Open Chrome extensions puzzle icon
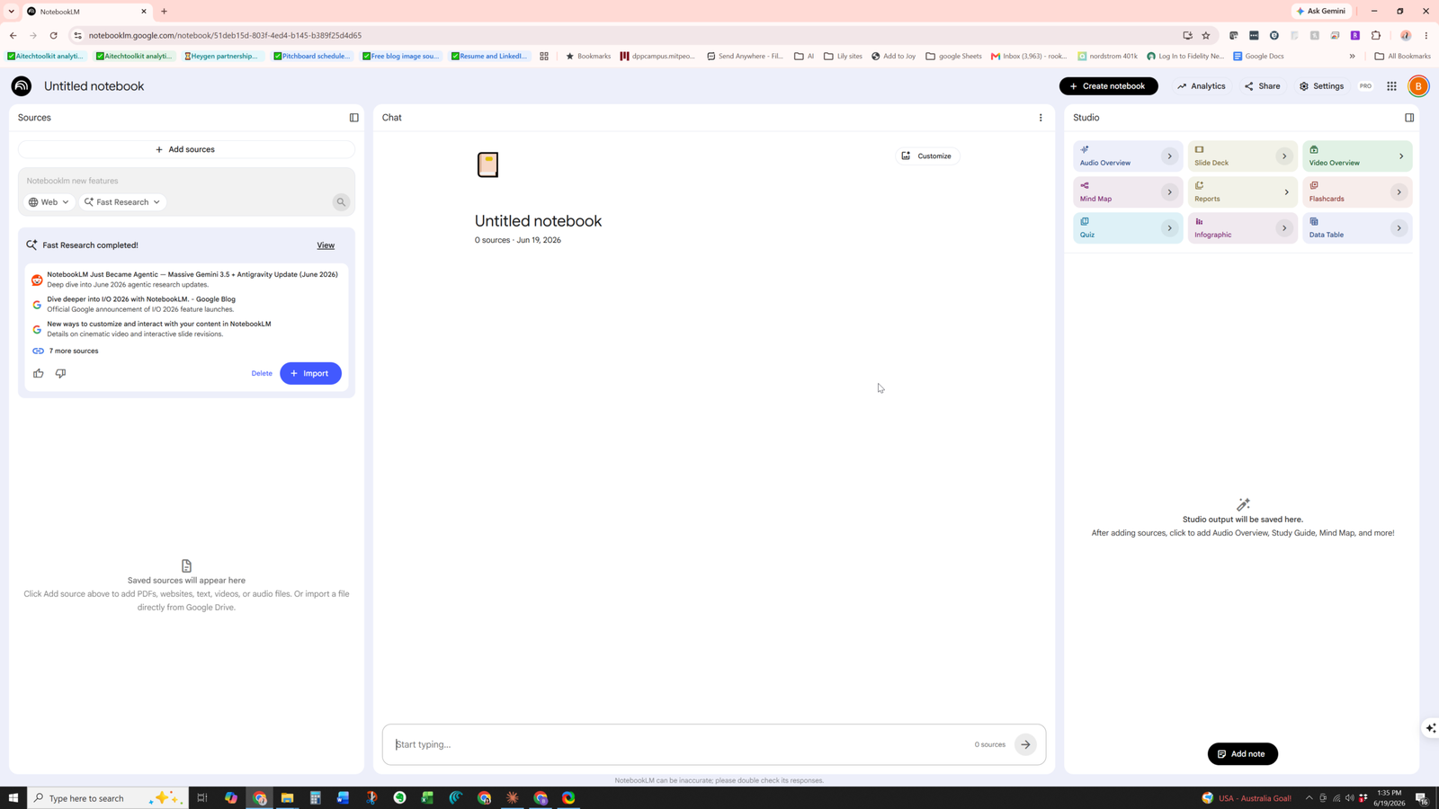Image resolution: width=1439 pixels, height=809 pixels. 1376,35
